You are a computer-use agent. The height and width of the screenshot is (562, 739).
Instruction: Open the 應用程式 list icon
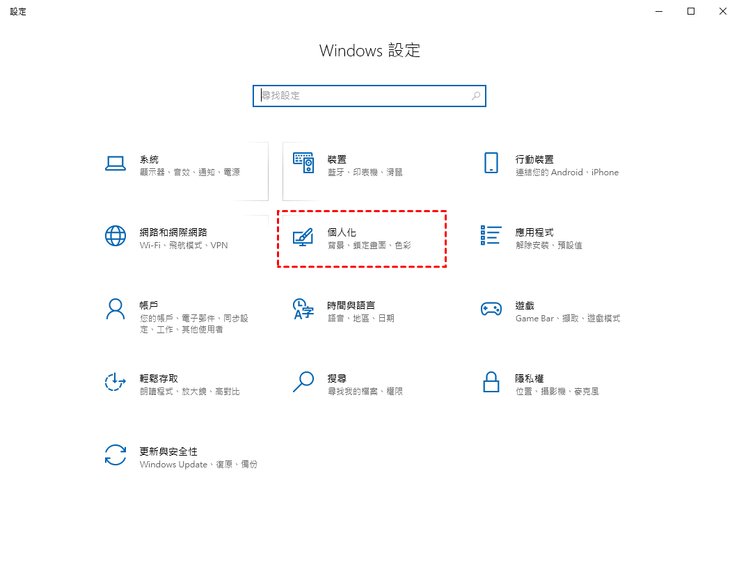(x=491, y=236)
